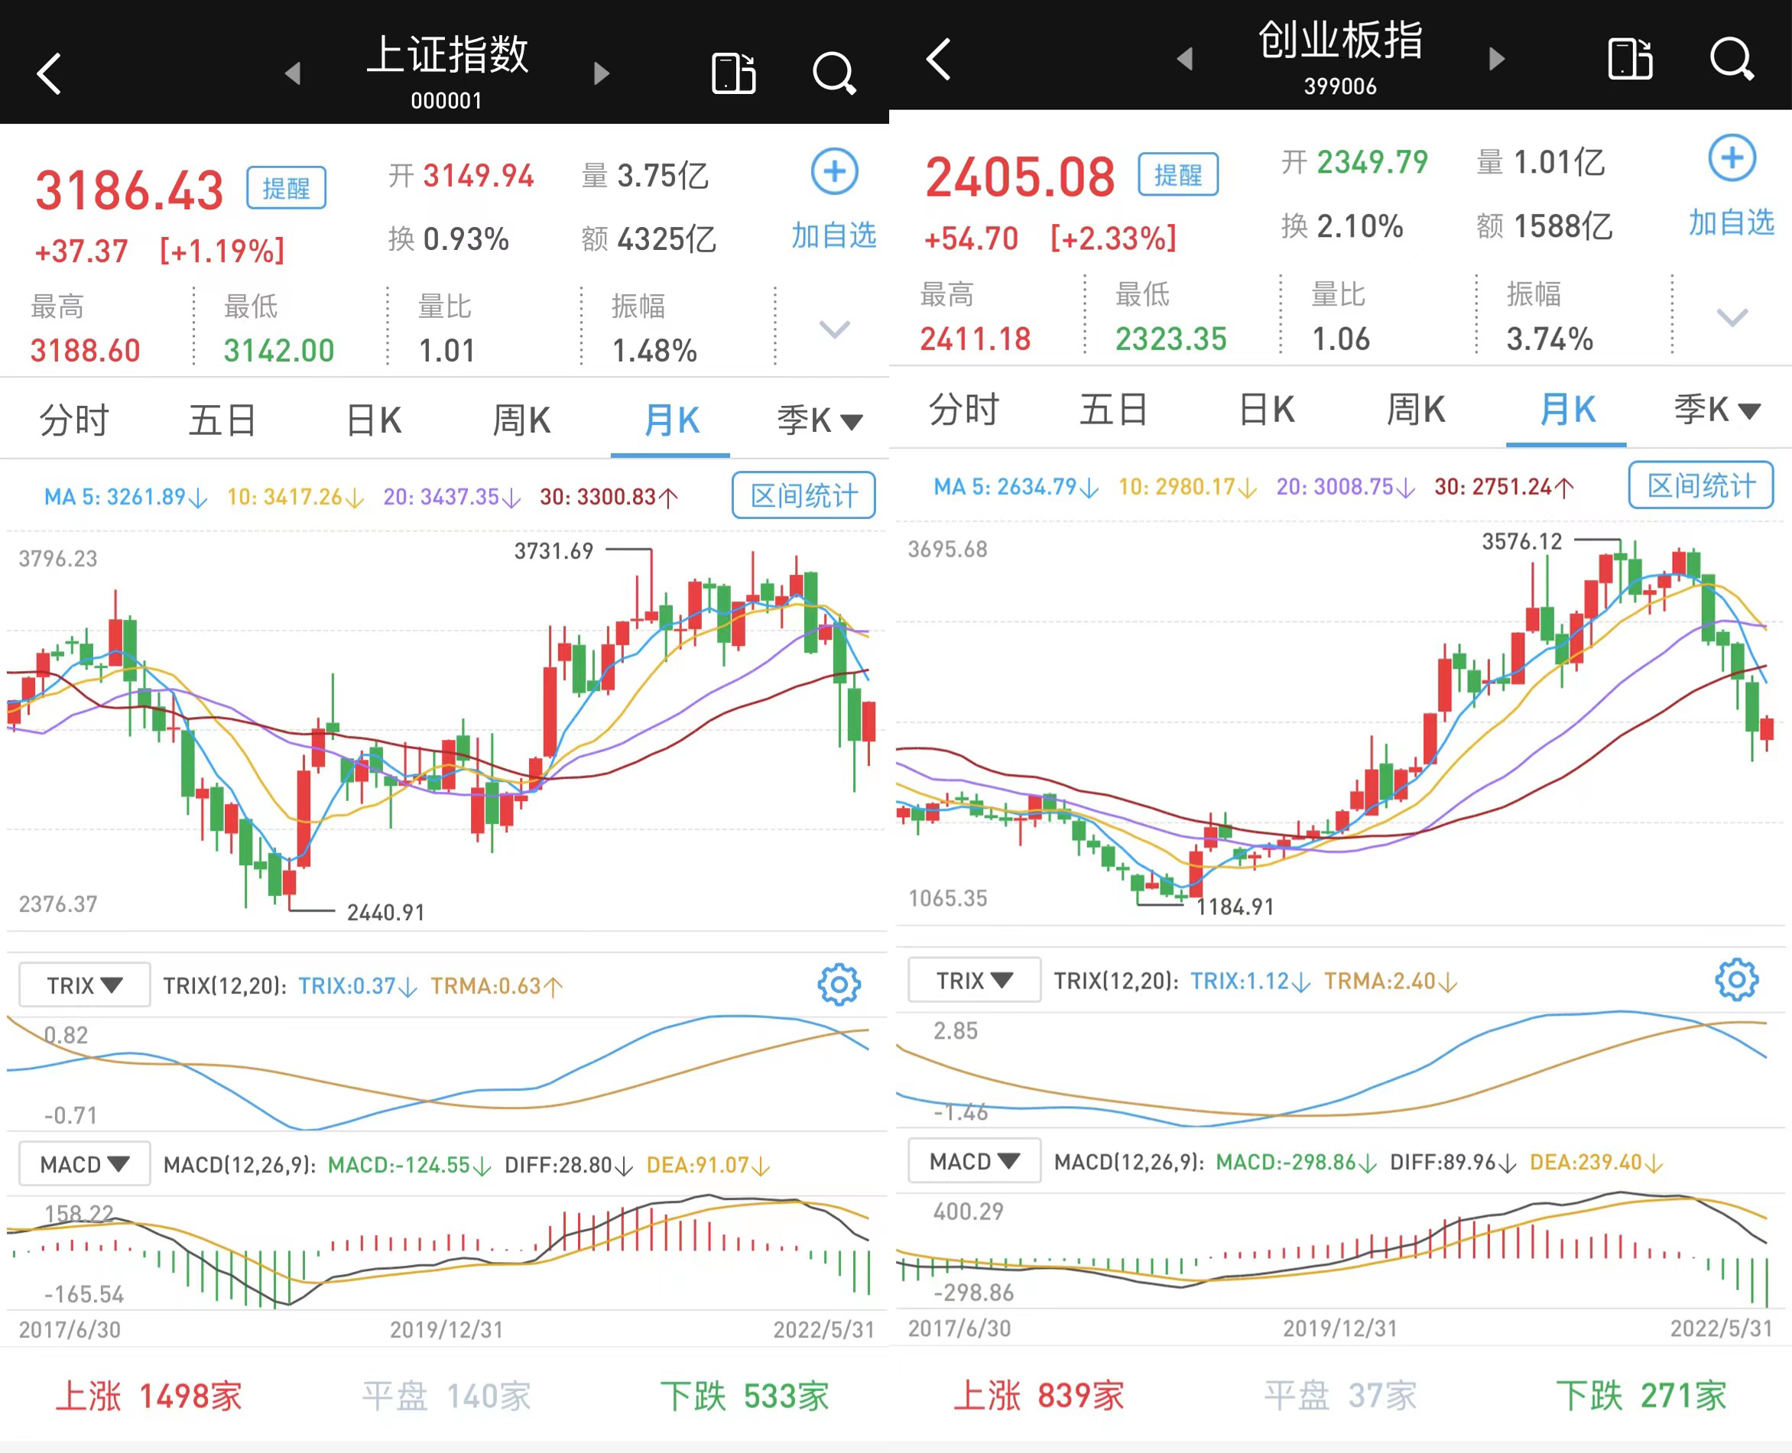This screenshot has width=1792, height=1453.
Task: Add 创业板指 to watchlist with plus icon
Action: point(1732,158)
